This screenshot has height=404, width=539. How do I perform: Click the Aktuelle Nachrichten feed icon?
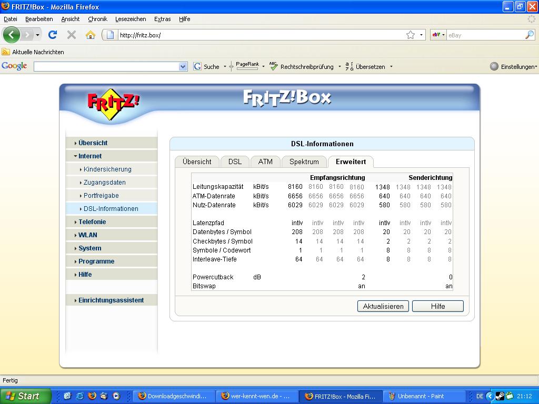6,52
